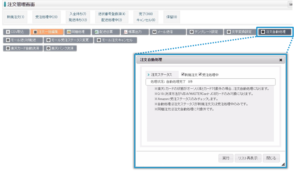The image size is (294, 171).
Task: Select the 受注処理中(23) status tab
Action: 47,17
